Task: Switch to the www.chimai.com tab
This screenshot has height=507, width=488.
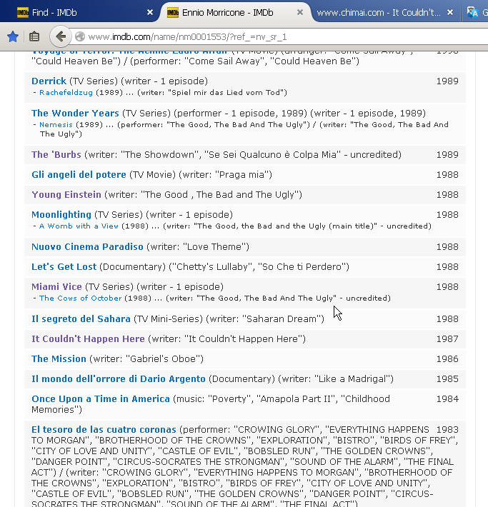Action: tap(385, 12)
